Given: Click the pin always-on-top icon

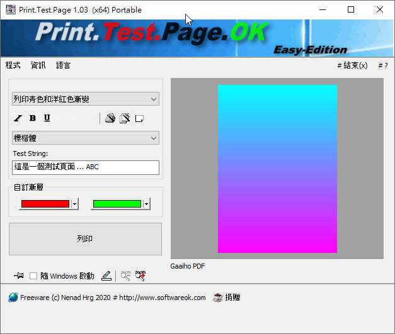Looking at the screenshot, I should pos(19,276).
